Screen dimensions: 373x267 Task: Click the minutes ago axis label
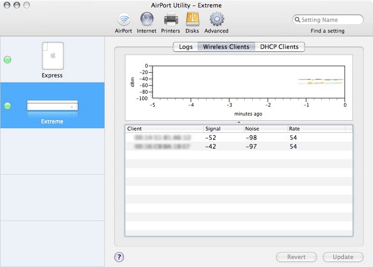pyautogui.click(x=248, y=114)
